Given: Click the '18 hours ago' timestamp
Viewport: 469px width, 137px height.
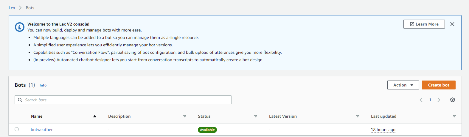Looking at the screenshot, I should pyautogui.click(x=383, y=130).
